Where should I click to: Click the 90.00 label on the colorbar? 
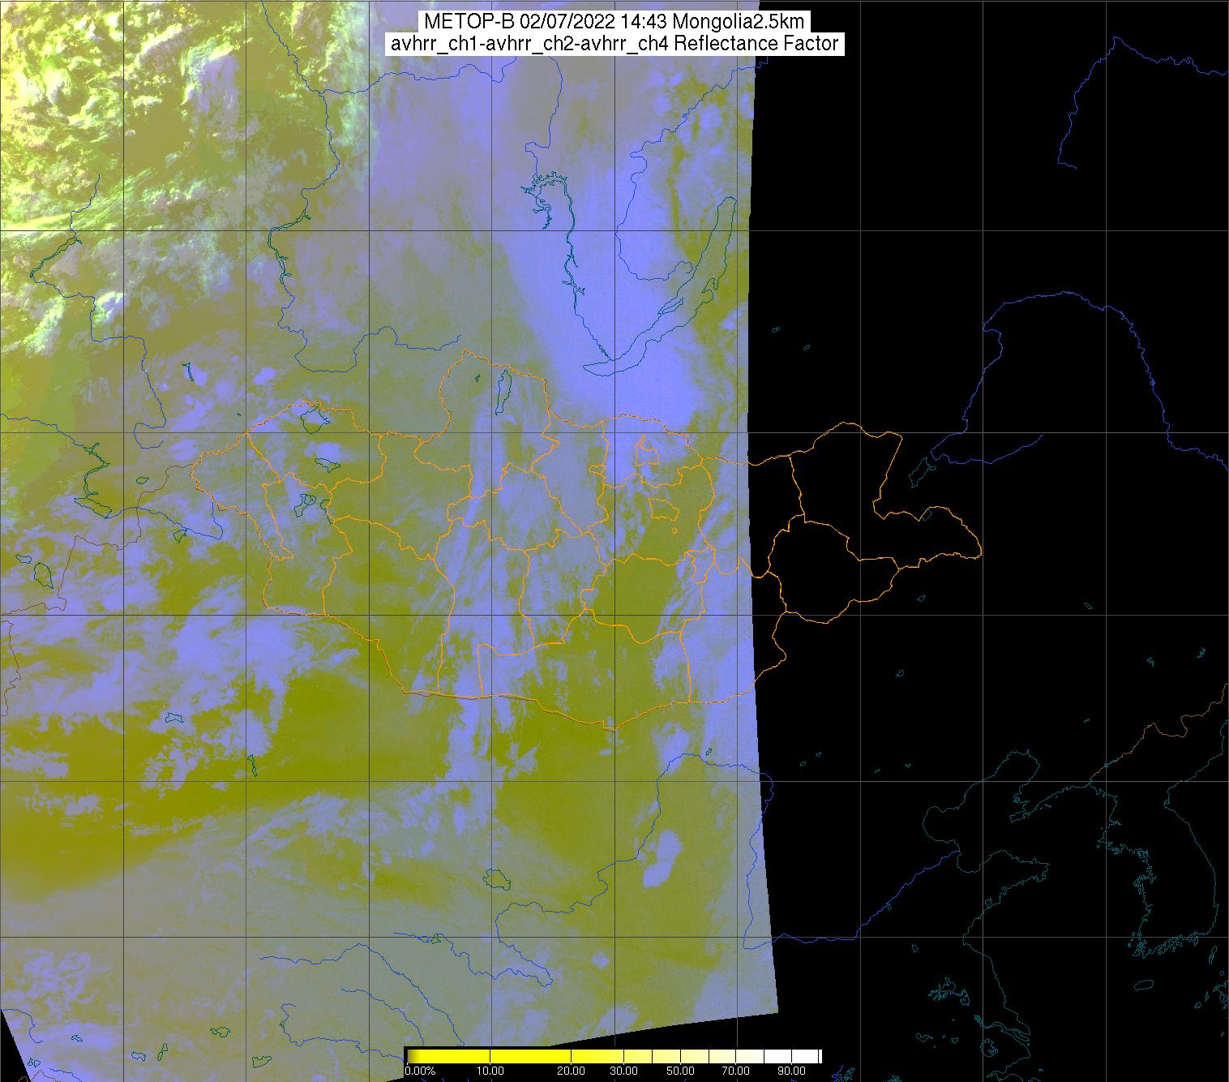pos(792,1071)
